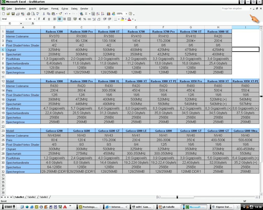Image resolution: width=263 pixels, height=210 pixels.
Task: Align cell text right
Action: tap(64, 19)
